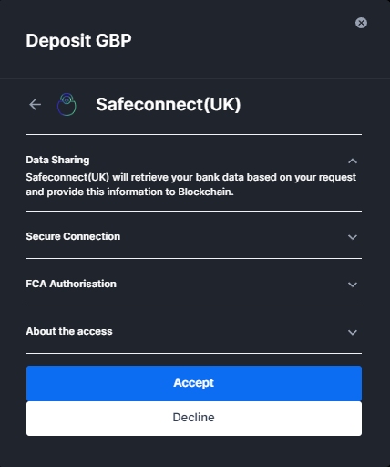This screenshot has height=467, width=390.
Task: Click the Deposit GBP title
Action: (x=78, y=40)
